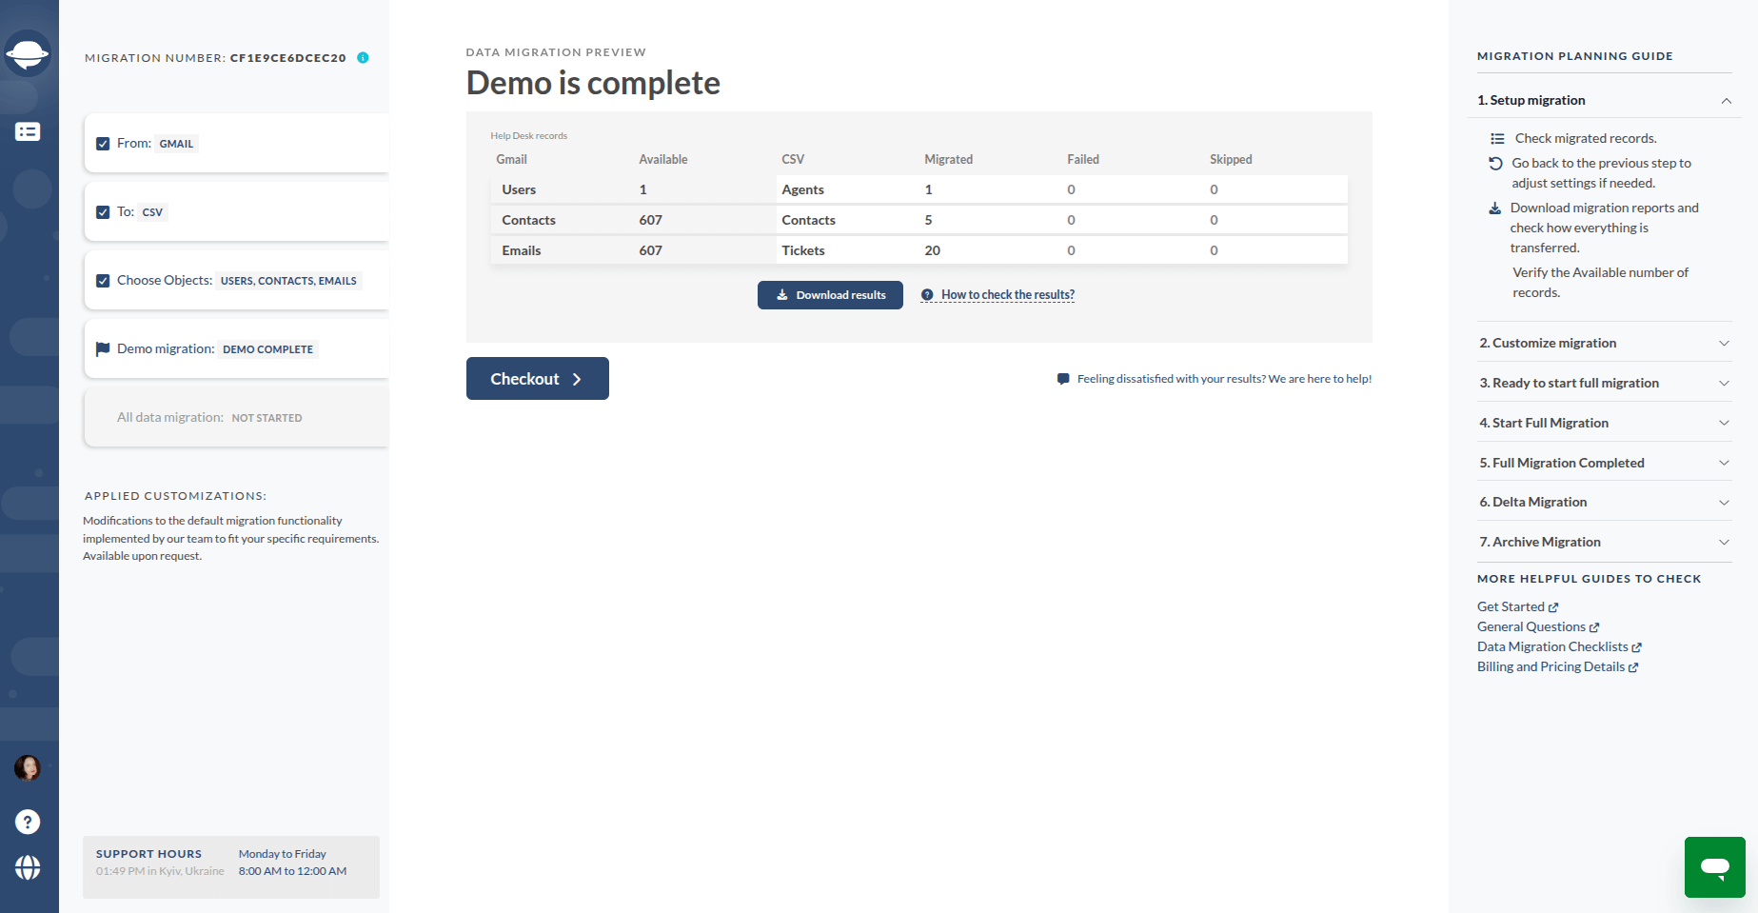Open the help question mark icon bottom left
This screenshot has width=1758, height=913.
(29, 822)
